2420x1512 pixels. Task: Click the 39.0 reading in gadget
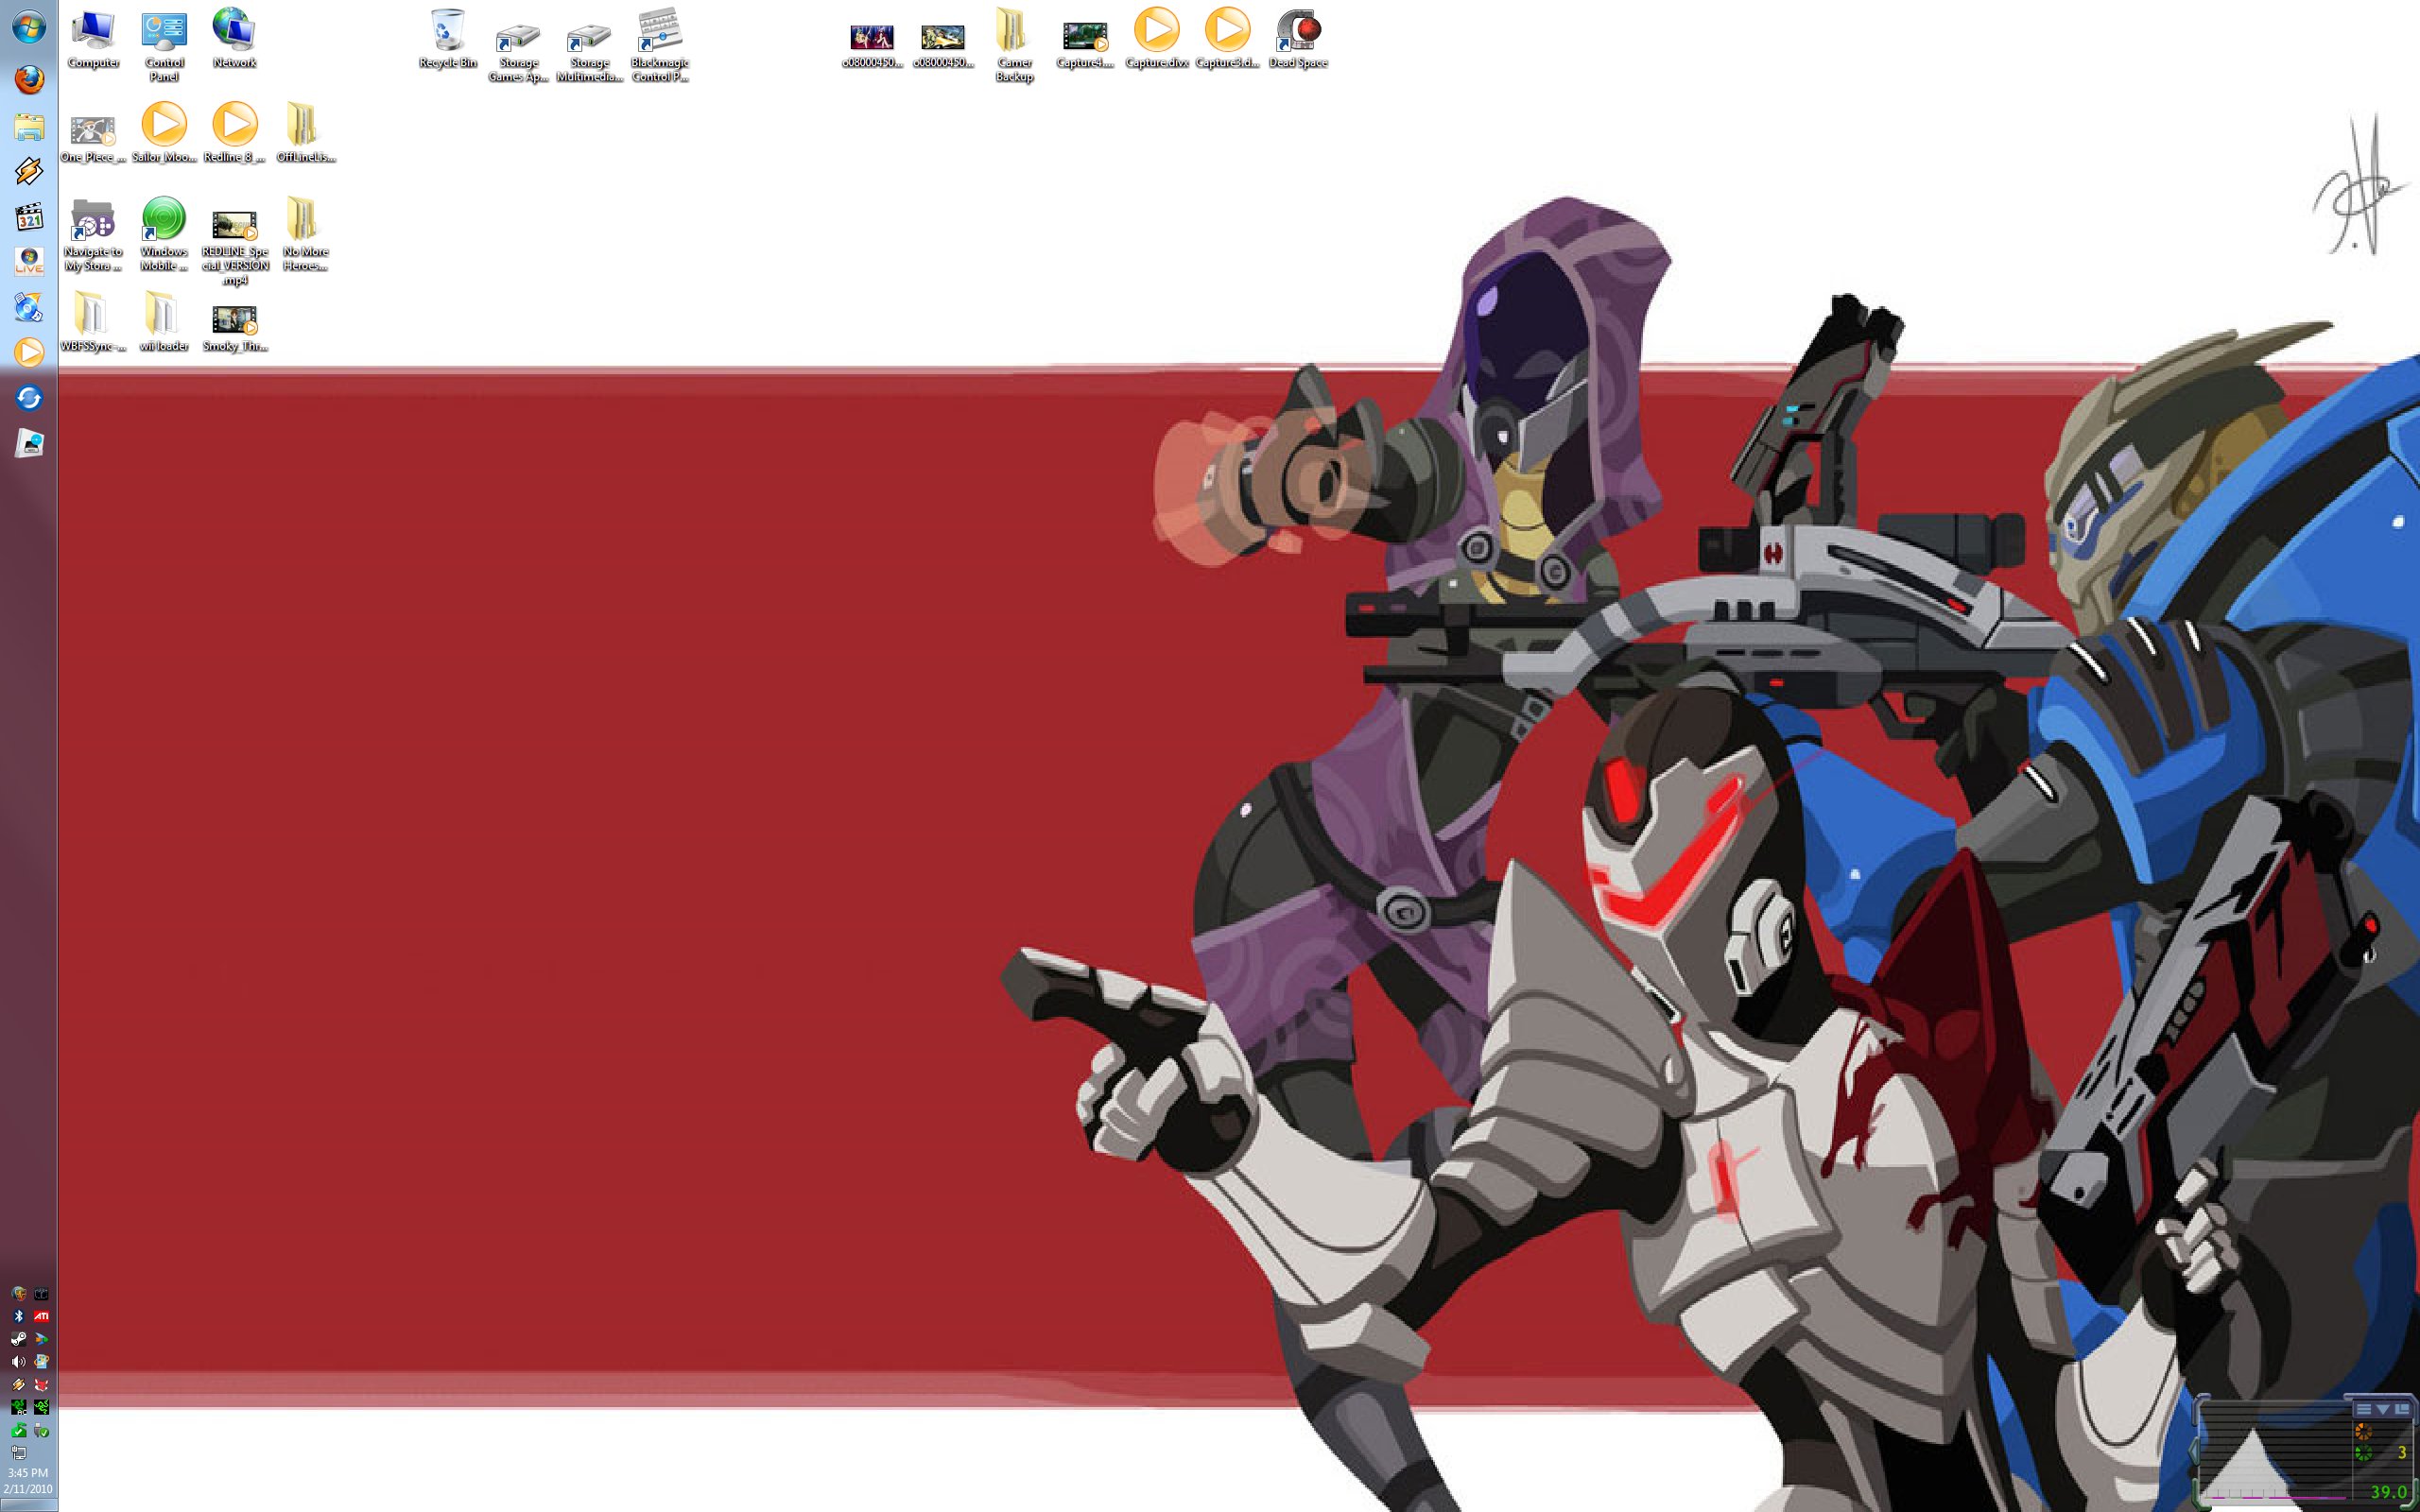pyautogui.click(x=2389, y=1492)
